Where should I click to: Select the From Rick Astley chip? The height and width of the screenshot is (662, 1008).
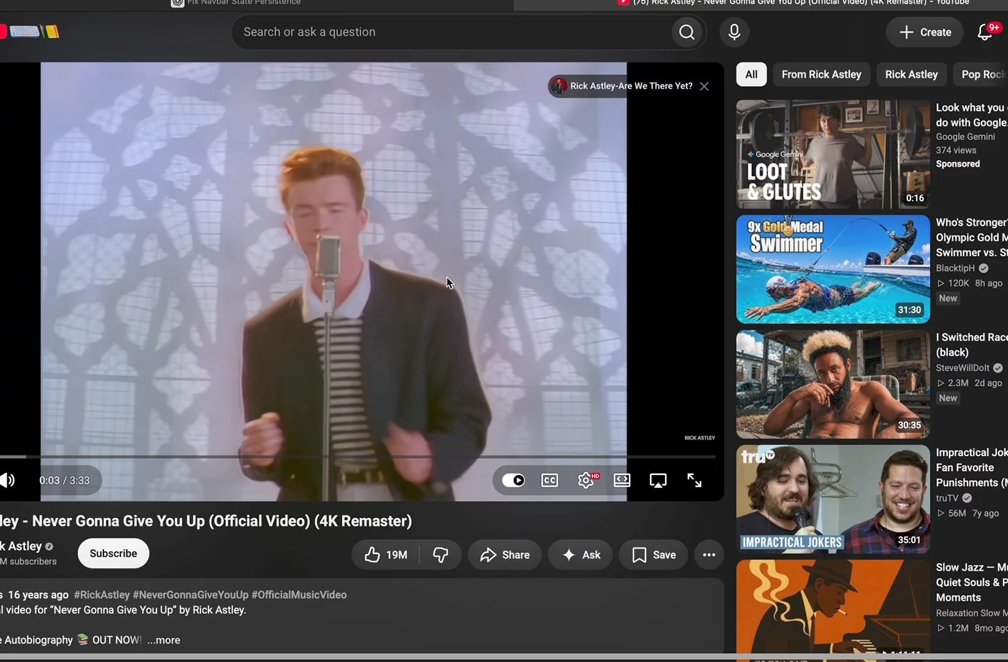click(821, 74)
